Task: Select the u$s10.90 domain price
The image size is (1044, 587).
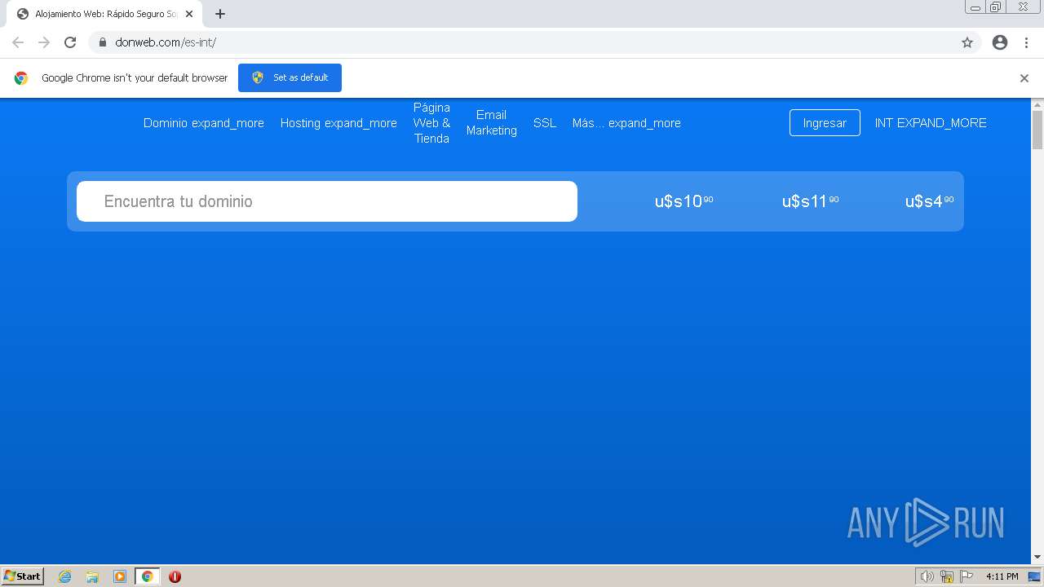Action: coord(684,201)
